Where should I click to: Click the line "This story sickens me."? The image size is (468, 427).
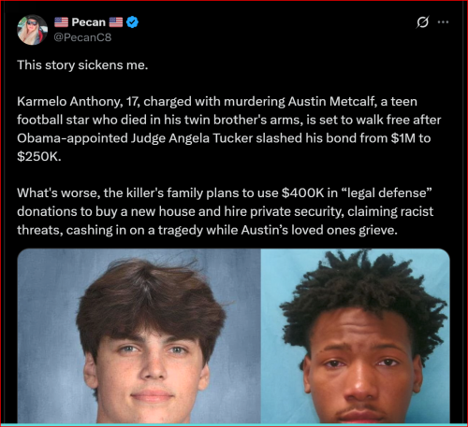(x=82, y=65)
